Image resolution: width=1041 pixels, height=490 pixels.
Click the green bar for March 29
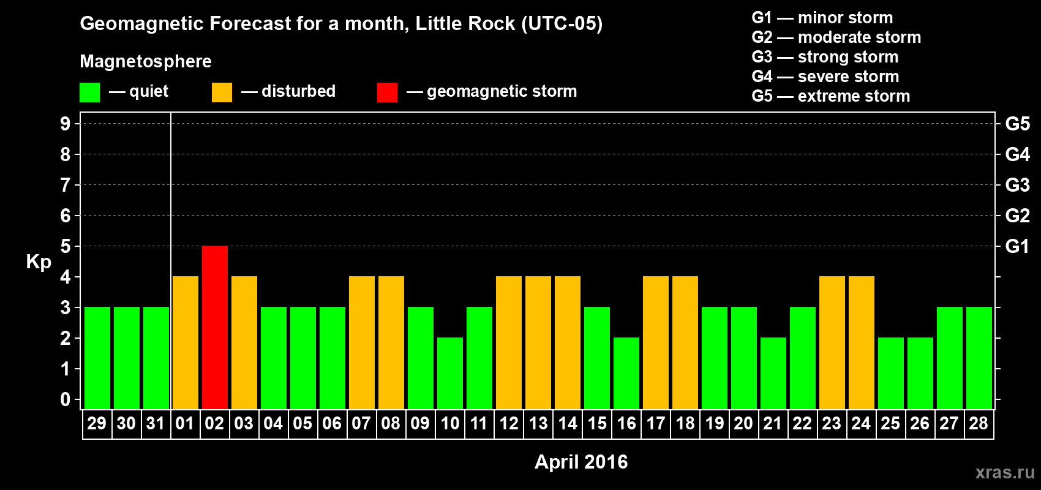pos(97,358)
